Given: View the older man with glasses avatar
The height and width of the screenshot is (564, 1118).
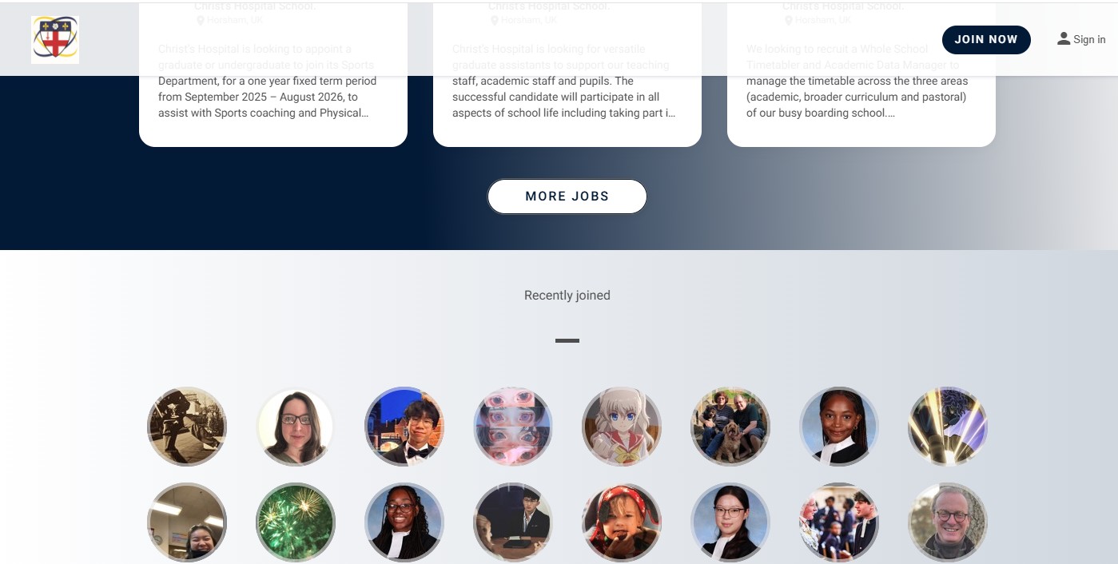Looking at the screenshot, I should (x=948, y=522).
